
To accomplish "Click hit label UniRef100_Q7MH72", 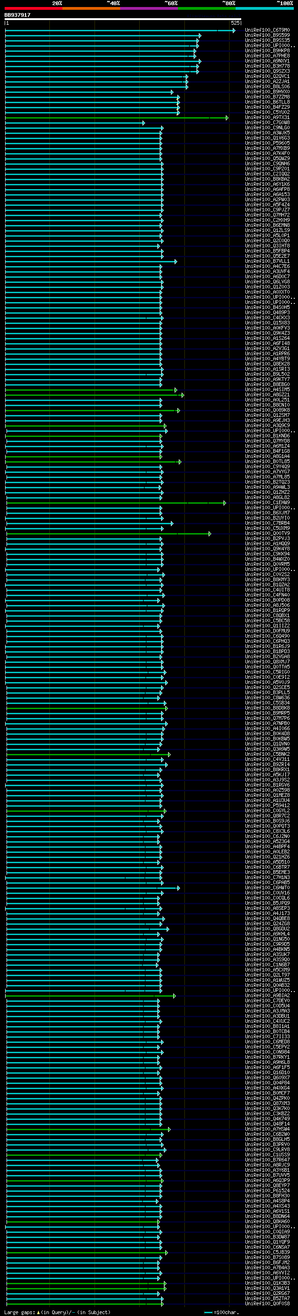I will 267,215.
